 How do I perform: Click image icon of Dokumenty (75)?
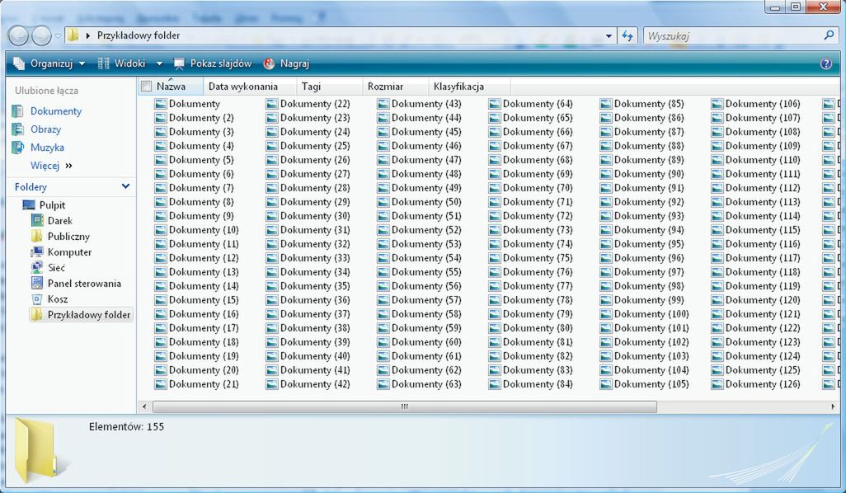[x=494, y=258]
